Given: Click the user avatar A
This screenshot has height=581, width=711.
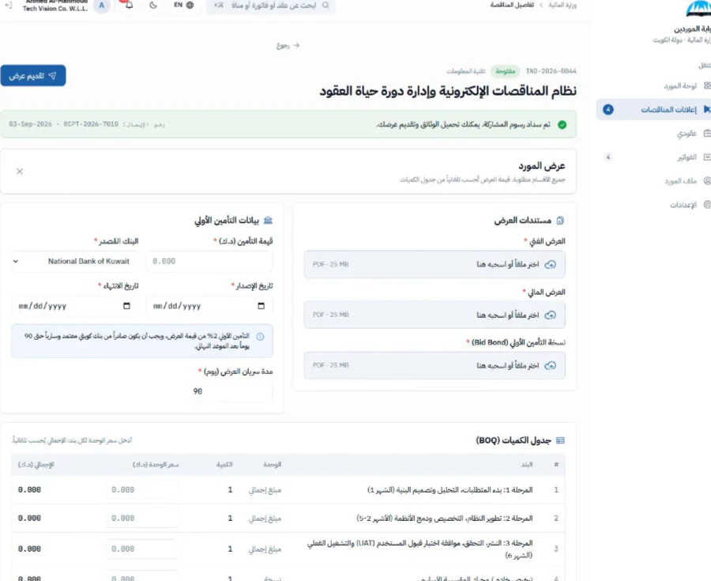Looking at the screenshot, I should tap(102, 6).
